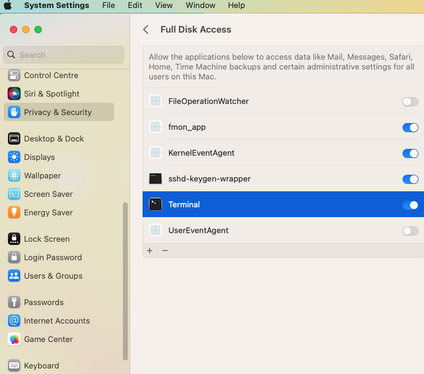Open Desktop & Dock icon in sidebar
This screenshot has height=374, width=424.
[x=14, y=138]
